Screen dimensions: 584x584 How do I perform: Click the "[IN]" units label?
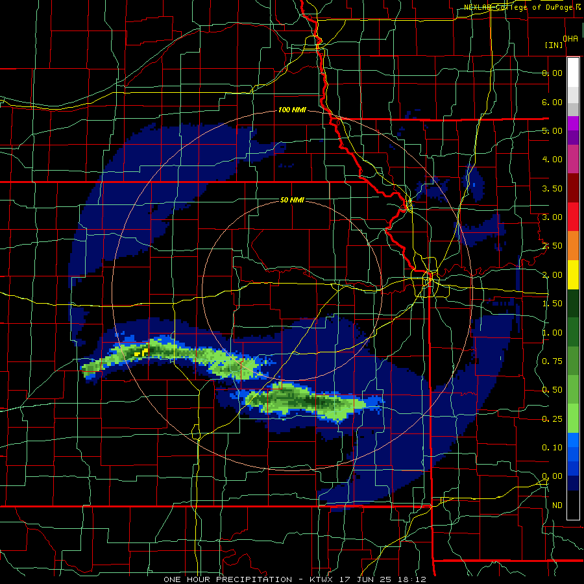point(554,45)
